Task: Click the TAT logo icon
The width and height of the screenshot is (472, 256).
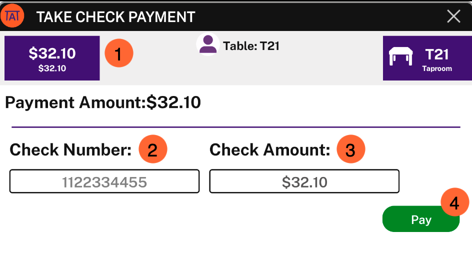Action: coord(12,16)
